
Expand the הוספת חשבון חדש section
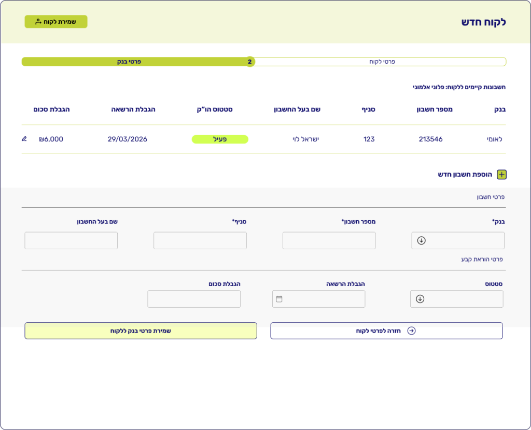[450, 175]
